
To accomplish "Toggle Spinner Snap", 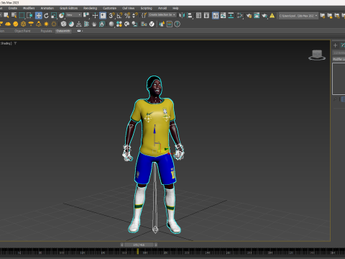I will click(x=135, y=16).
